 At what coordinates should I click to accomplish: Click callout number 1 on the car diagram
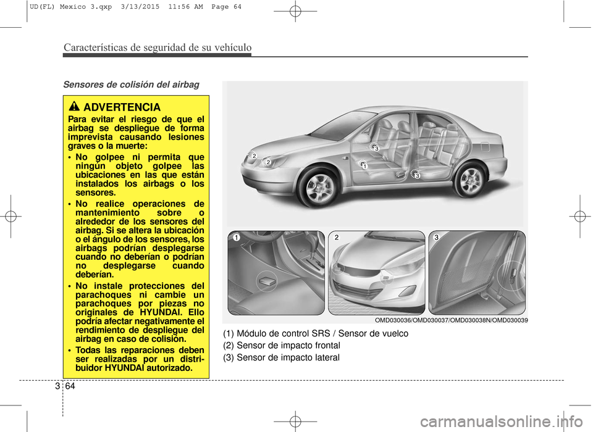(x=364, y=166)
